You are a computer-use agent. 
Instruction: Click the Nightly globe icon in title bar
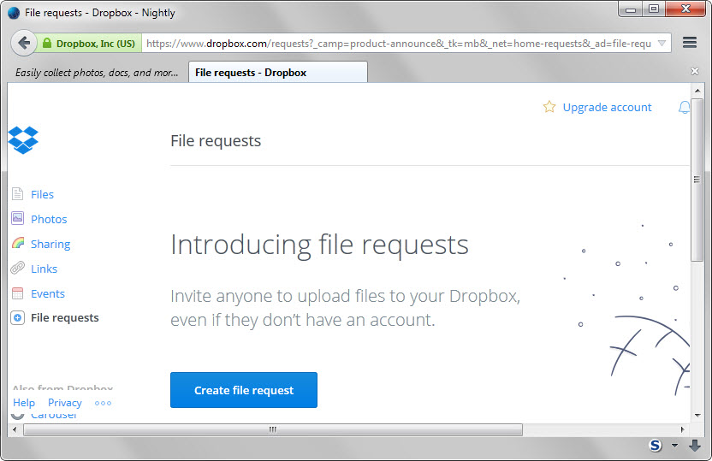[x=14, y=13]
